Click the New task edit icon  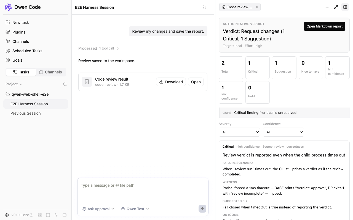8,23
